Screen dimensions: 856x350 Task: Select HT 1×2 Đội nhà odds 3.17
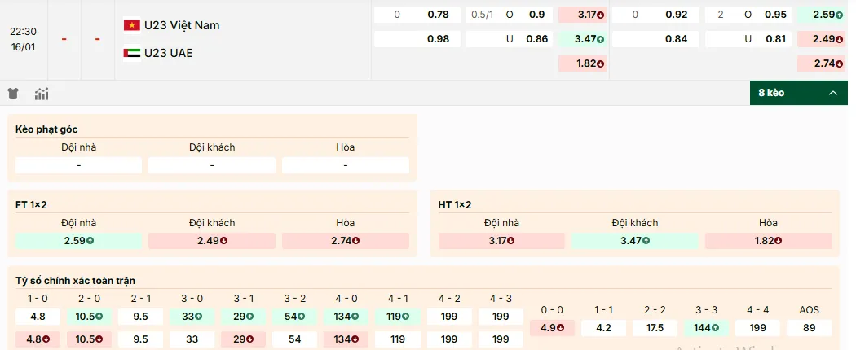[501, 241]
